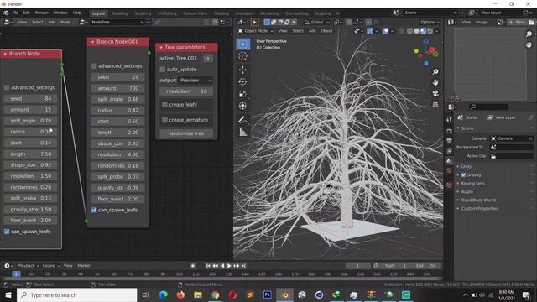Click the Play animation button
537x302 pixels.
(229, 266)
